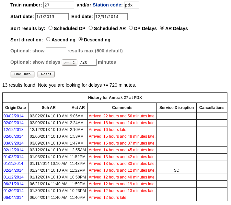Open origin date 12/12/2013 link
231x205 pixels.
(14, 130)
